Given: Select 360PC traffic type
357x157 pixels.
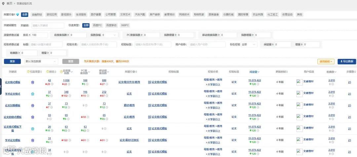Looking at the screenshot, I should pyautogui.click(x=125, y=25).
